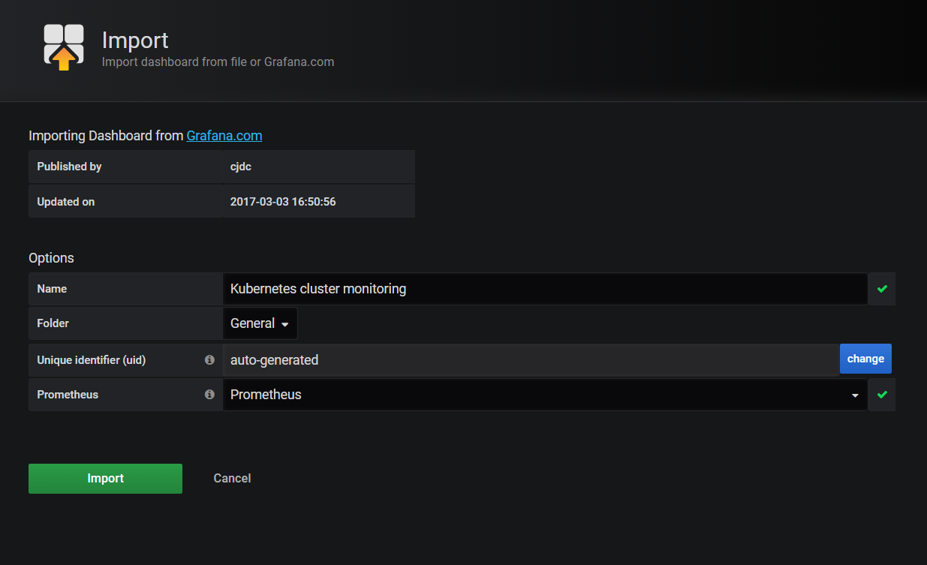This screenshot has width=927, height=565.
Task: Click the 'Updated on' label
Action: click(x=66, y=202)
